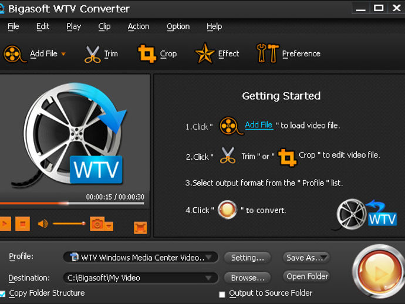Open the Help menu

[214, 26]
